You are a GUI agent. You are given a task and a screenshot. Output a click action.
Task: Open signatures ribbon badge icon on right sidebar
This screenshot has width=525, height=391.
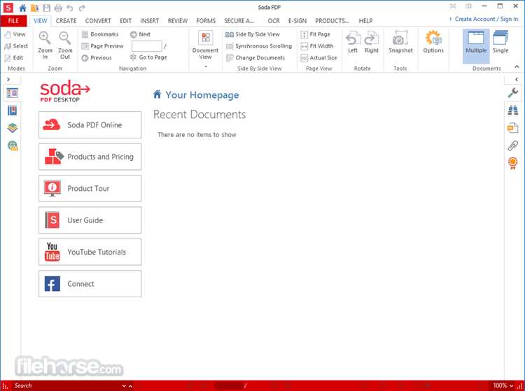pos(512,163)
